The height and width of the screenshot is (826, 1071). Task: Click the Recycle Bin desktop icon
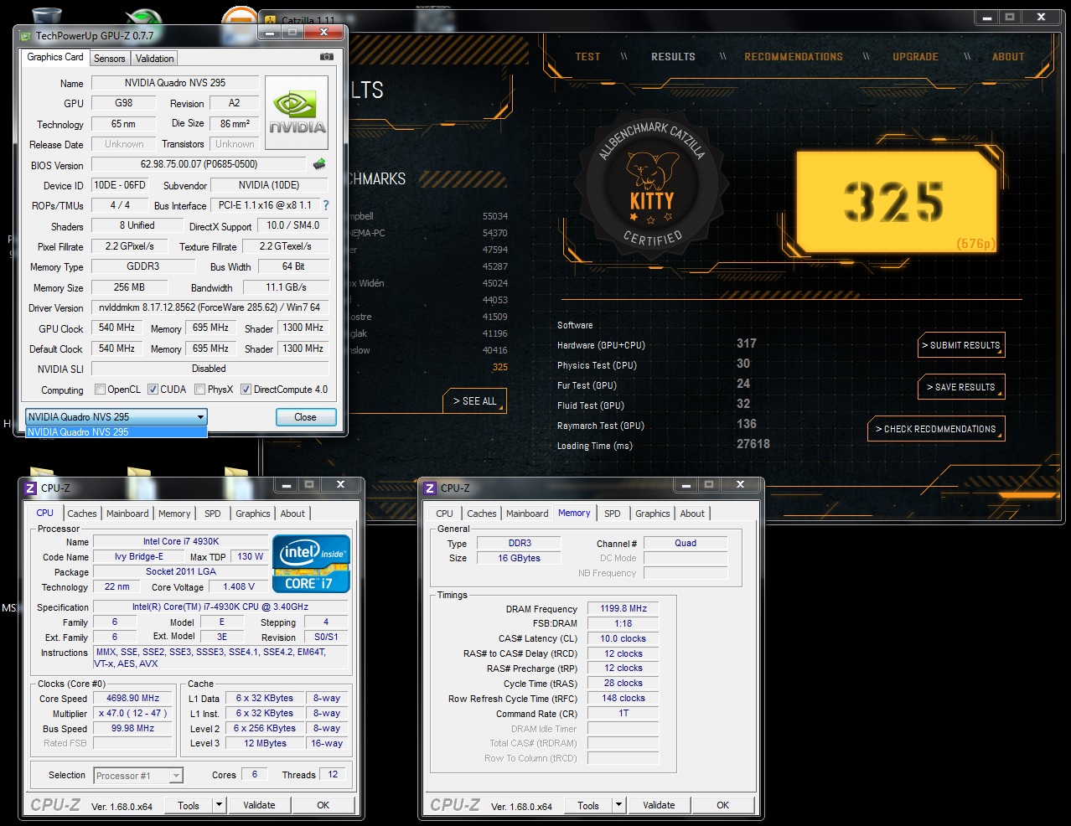click(48, 15)
